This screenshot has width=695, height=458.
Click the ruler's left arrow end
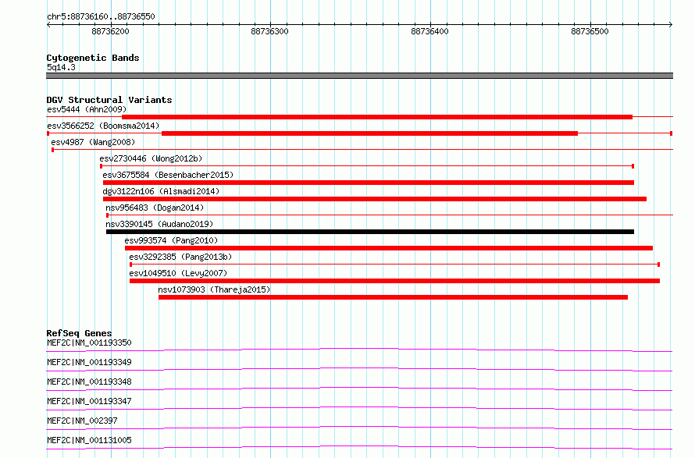click(48, 24)
